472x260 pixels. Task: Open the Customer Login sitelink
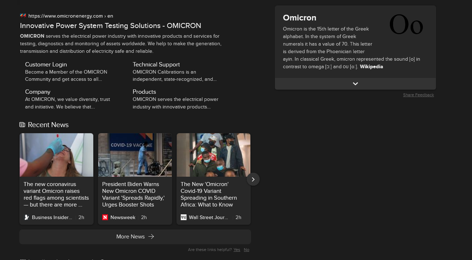point(46,64)
